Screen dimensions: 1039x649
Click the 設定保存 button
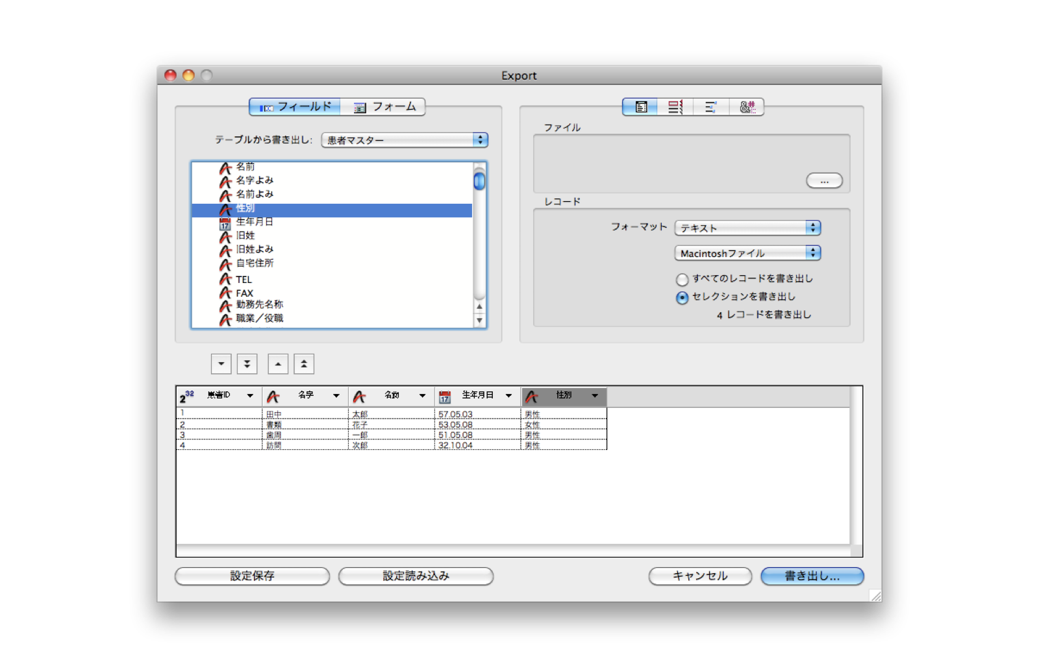(x=252, y=576)
